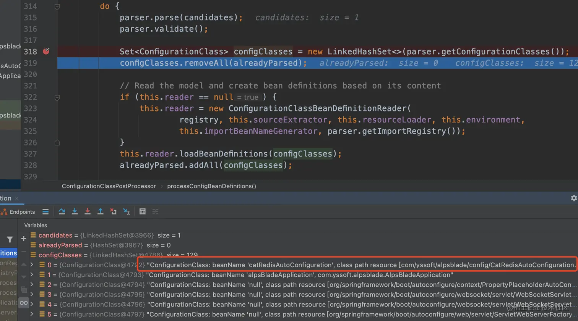The height and width of the screenshot is (321, 578).
Task: Click the Trace Current Stream Chain icon
Action: [x=155, y=212]
